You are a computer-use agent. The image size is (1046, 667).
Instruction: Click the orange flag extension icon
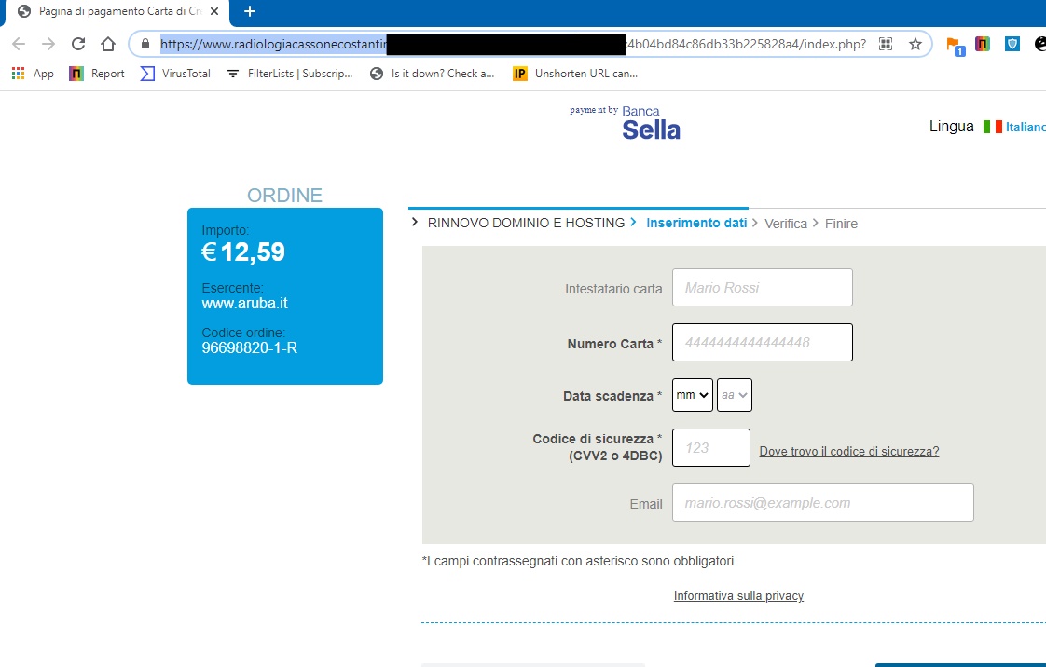(x=956, y=46)
